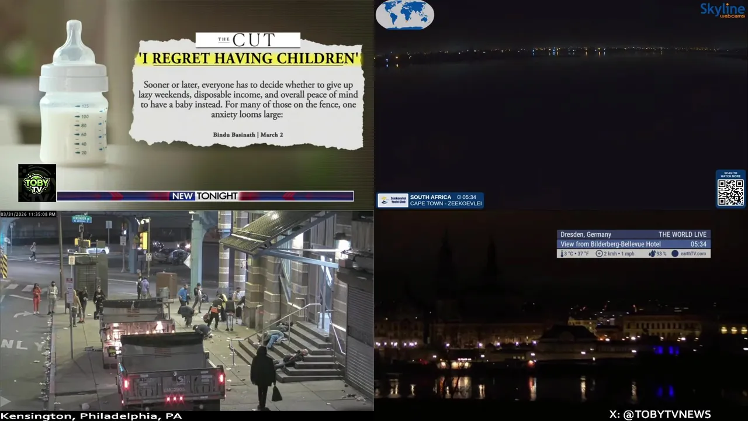Click the wind speed 2 kmh reading
Image resolution: width=748 pixels, height=421 pixels.
(615, 254)
